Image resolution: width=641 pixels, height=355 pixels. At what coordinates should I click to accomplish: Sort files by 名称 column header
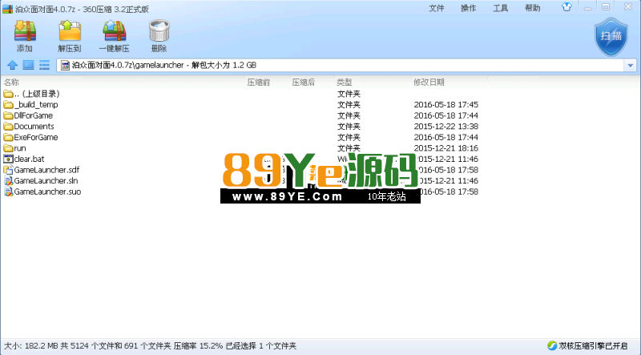click(x=12, y=83)
